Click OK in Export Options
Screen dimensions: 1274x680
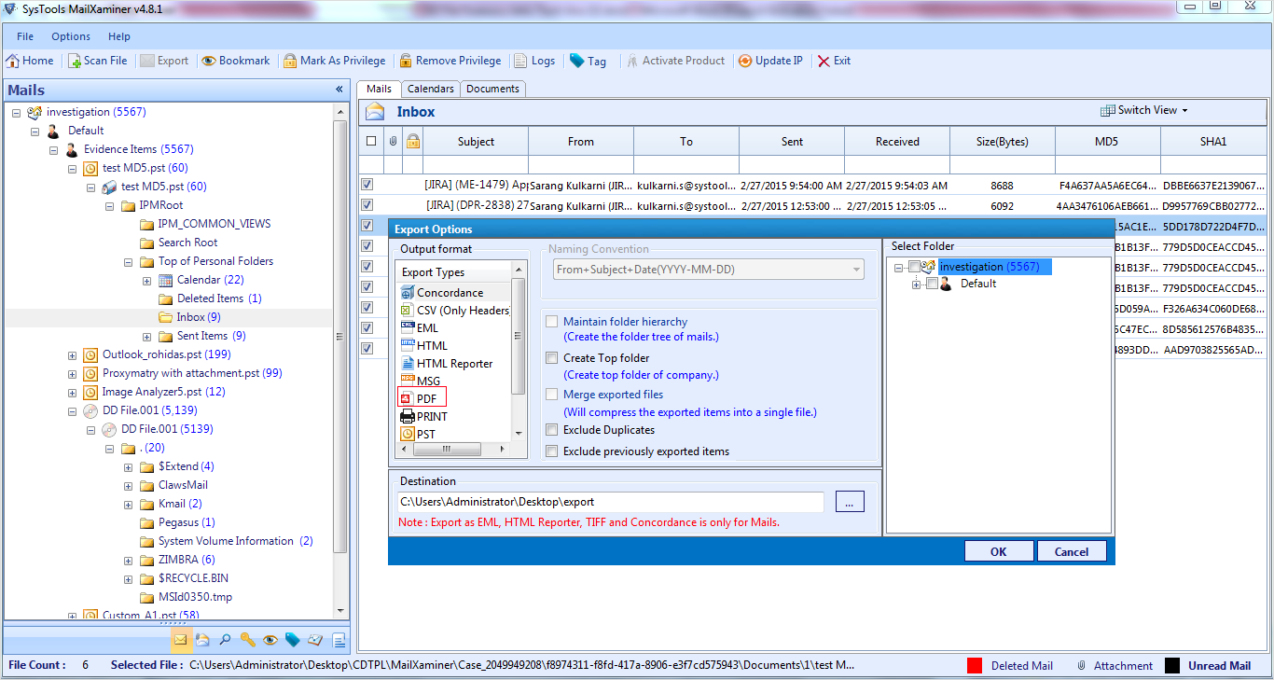pyautogui.click(x=999, y=551)
